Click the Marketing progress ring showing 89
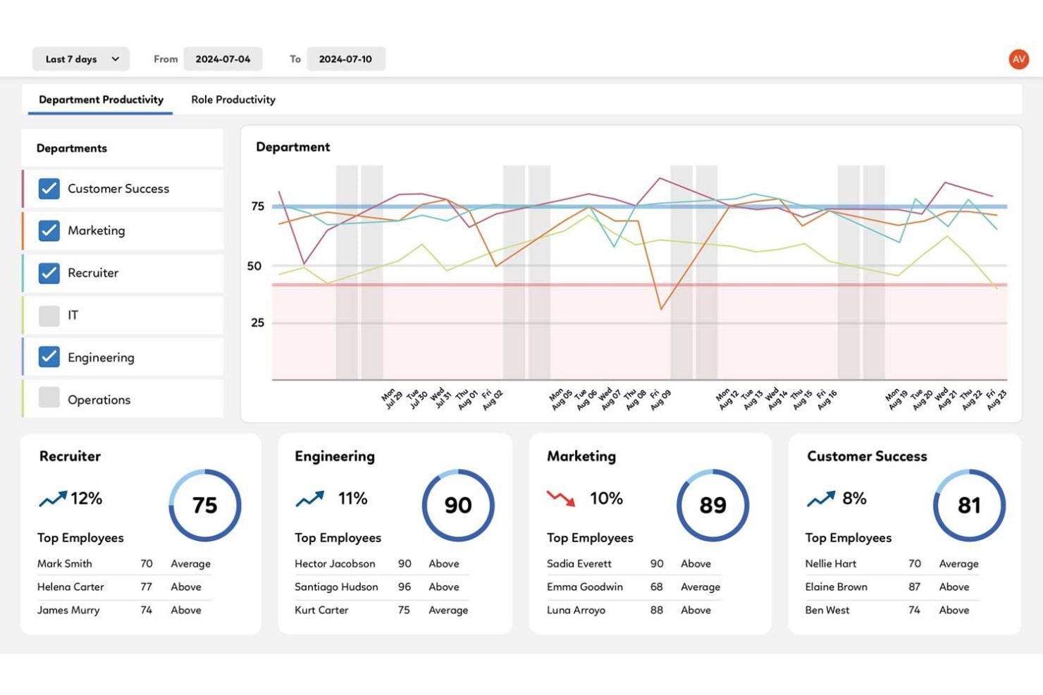Image resolution: width=1043 pixels, height=695 pixels. 712,505
